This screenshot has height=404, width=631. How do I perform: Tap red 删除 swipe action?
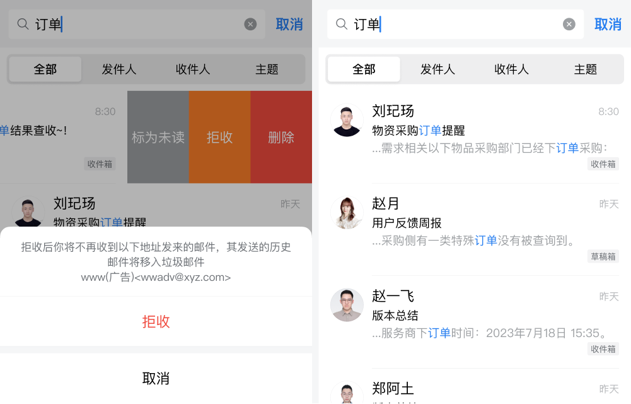click(281, 137)
